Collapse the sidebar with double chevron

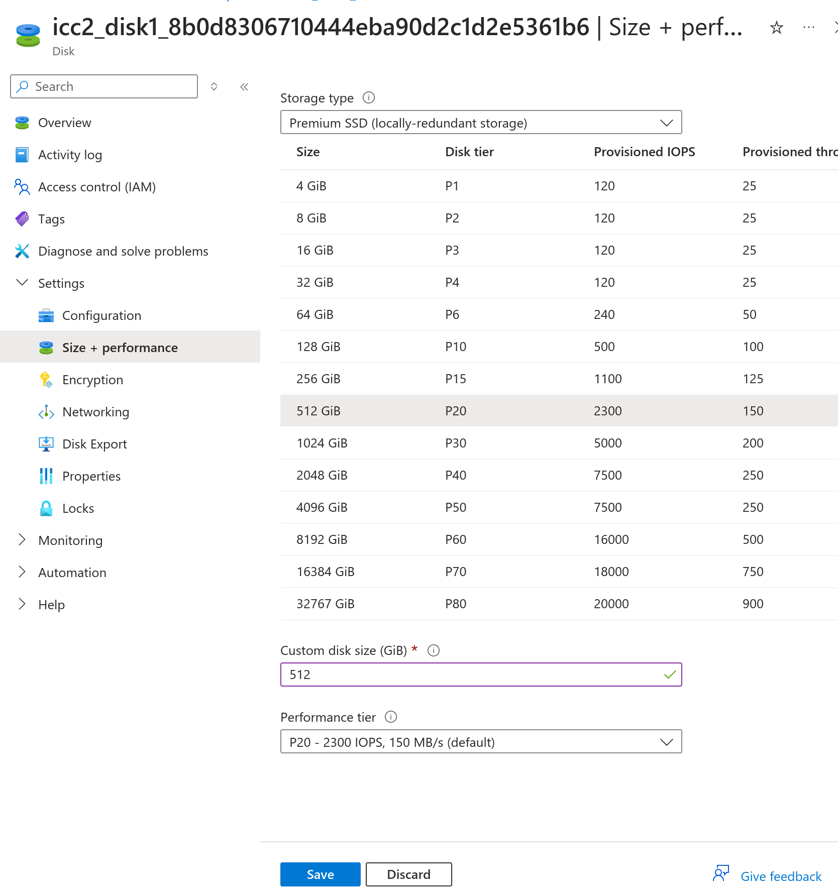[244, 87]
